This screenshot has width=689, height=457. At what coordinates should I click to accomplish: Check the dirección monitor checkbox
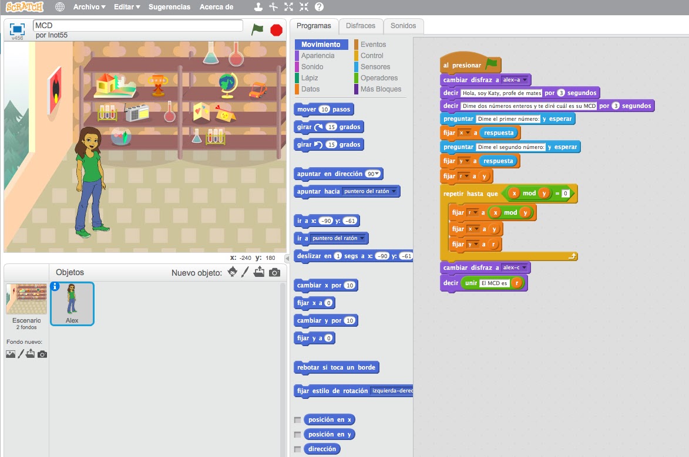click(x=297, y=449)
